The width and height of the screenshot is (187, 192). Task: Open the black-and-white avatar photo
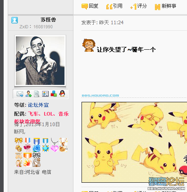(40, 61)
